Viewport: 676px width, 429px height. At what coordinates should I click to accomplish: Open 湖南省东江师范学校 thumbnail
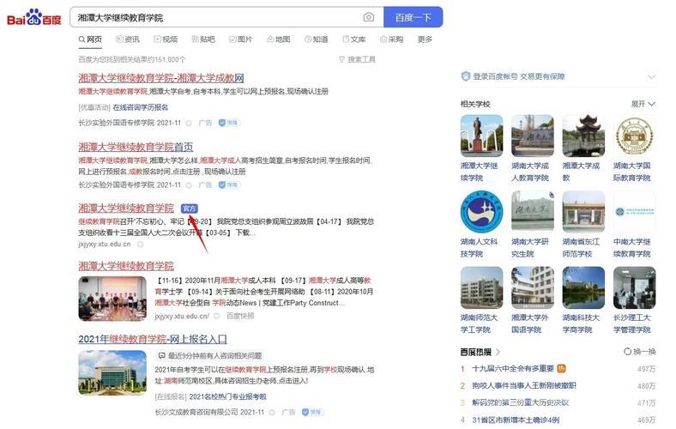tap(583, 212)
